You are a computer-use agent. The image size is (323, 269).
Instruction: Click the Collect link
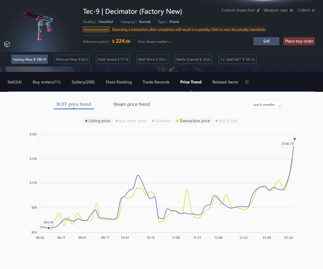(x=306, y=10)
